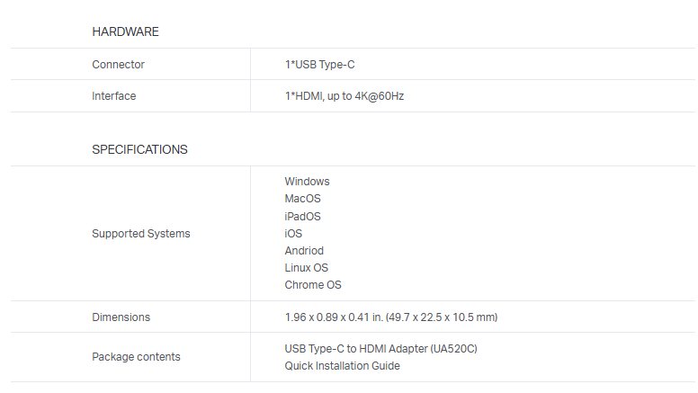Click the SPECIFICATIONS section heading
698x393 pixels.
pyautogui.click(x=139, y=149)
